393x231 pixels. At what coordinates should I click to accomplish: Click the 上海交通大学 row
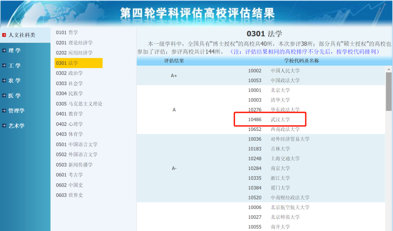(x=274, y=159)
